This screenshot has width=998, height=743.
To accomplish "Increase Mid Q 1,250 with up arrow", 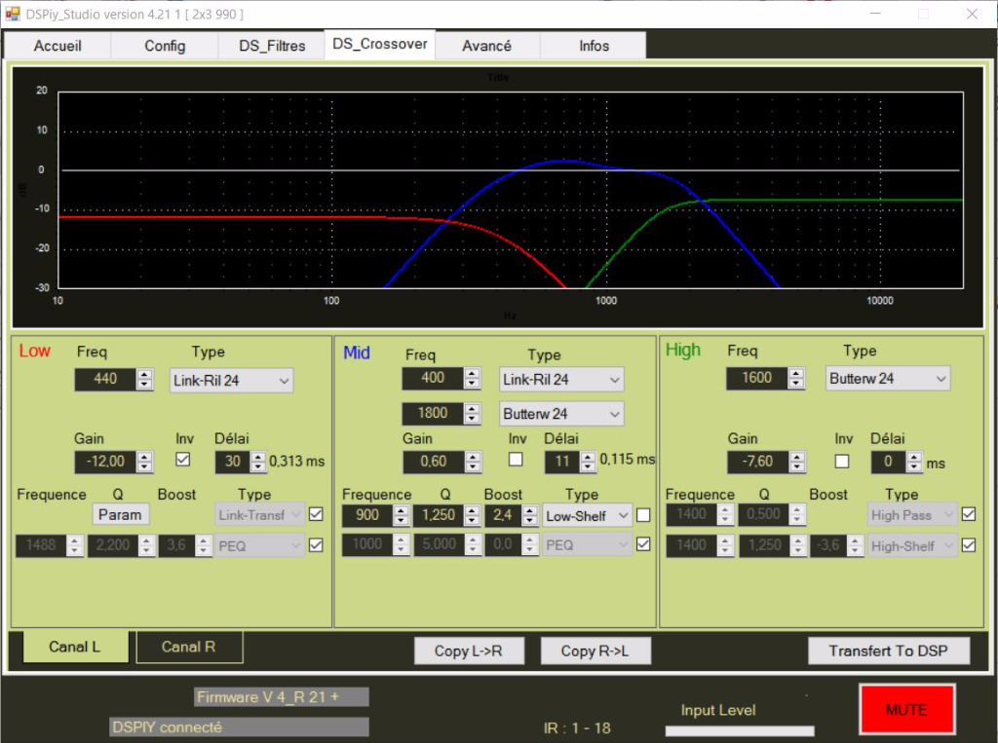I will coord(472,510).
